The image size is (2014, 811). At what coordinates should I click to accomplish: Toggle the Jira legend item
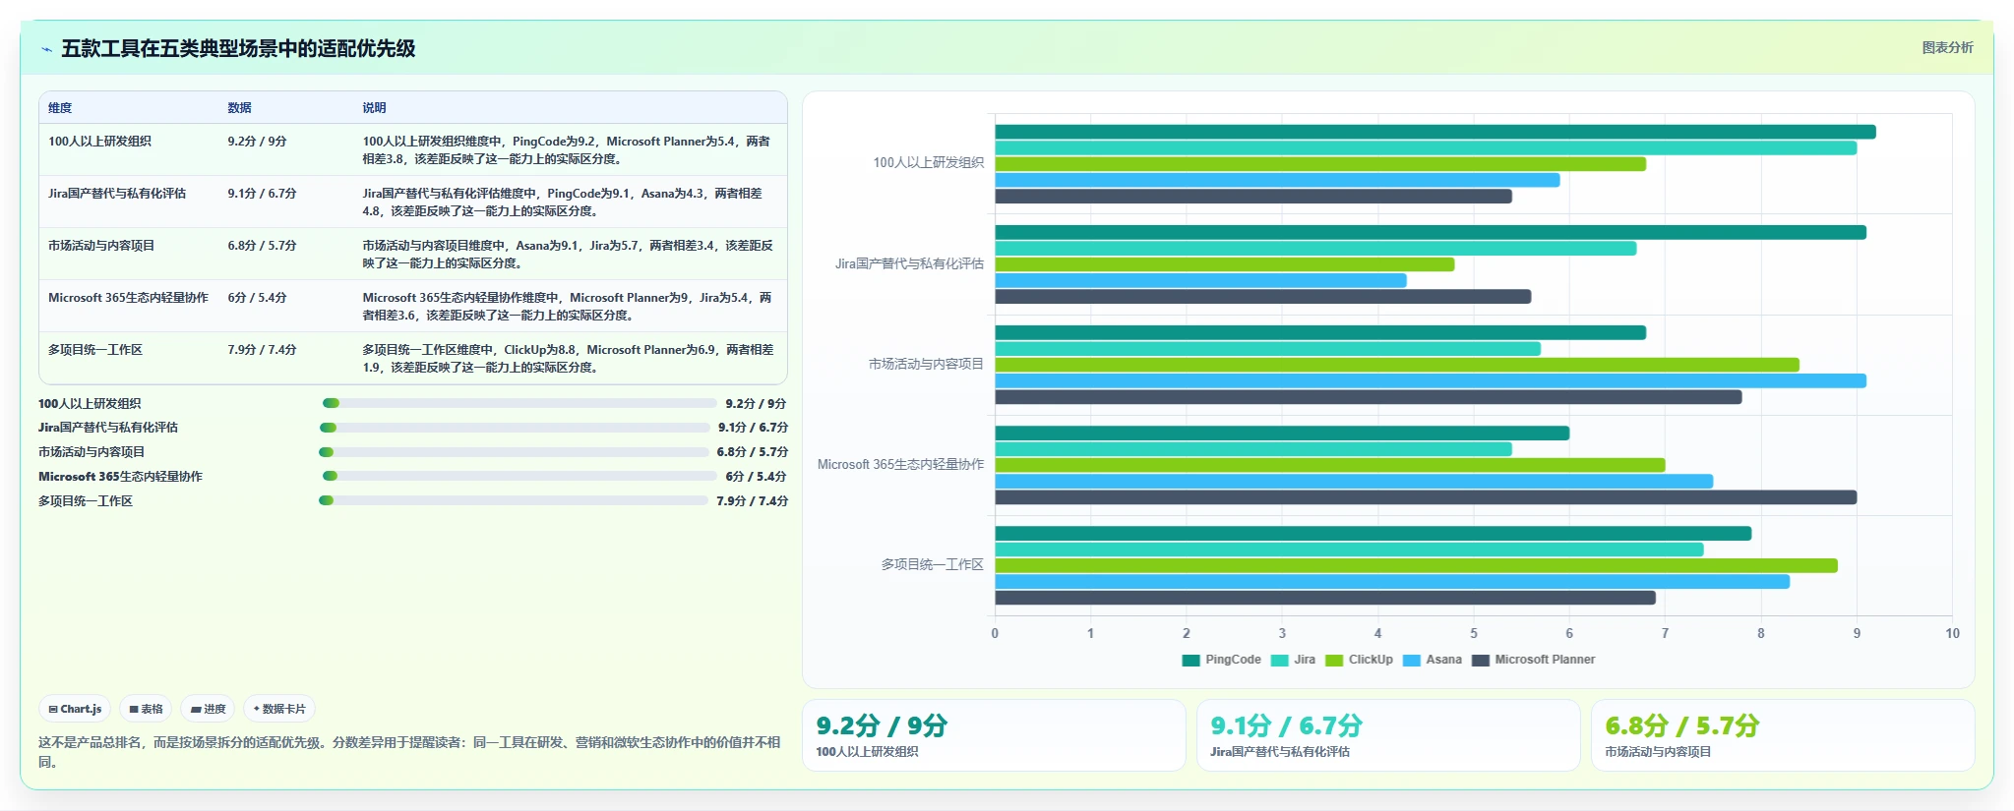click(x=1293, y=660)
